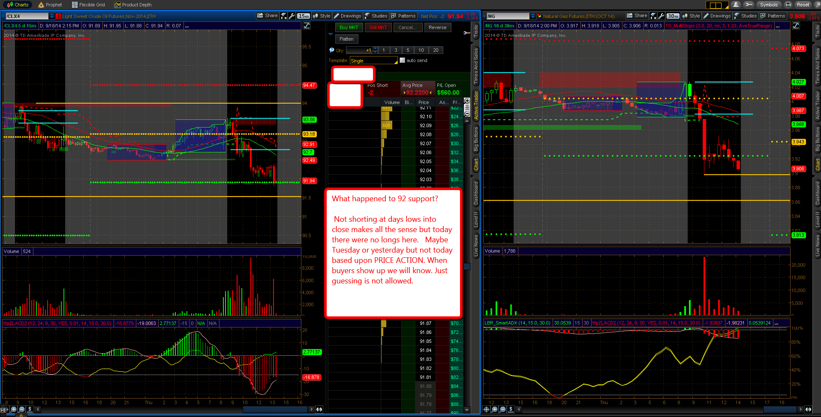The image size is (821, 417).
Task: Select the Charts tab
Action: (x=18, y=5)
